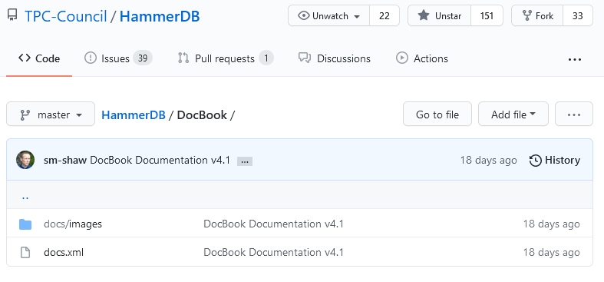
Task: Open the Add file dropdown
Action: (513, 114)
